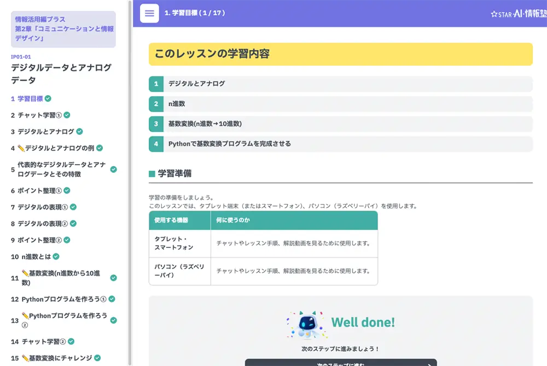Image resolution: width=547 pixels, height=366 pixels.
Task: Select step 6 ポイント整理①
Action: click(x=40, y=190)
